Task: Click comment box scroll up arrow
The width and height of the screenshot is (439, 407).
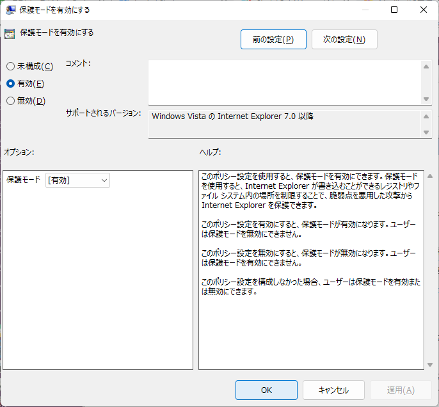Action: [426, 67]
